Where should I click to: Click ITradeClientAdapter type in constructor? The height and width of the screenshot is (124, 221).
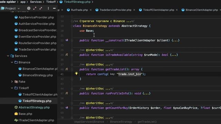pyautogui.click(x=140, y=40)
